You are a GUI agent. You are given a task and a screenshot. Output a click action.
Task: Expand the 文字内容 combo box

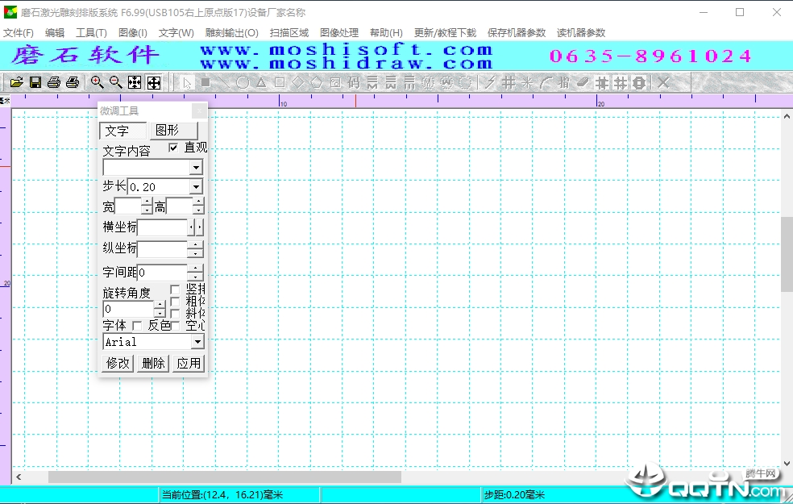tap(196, 167)
